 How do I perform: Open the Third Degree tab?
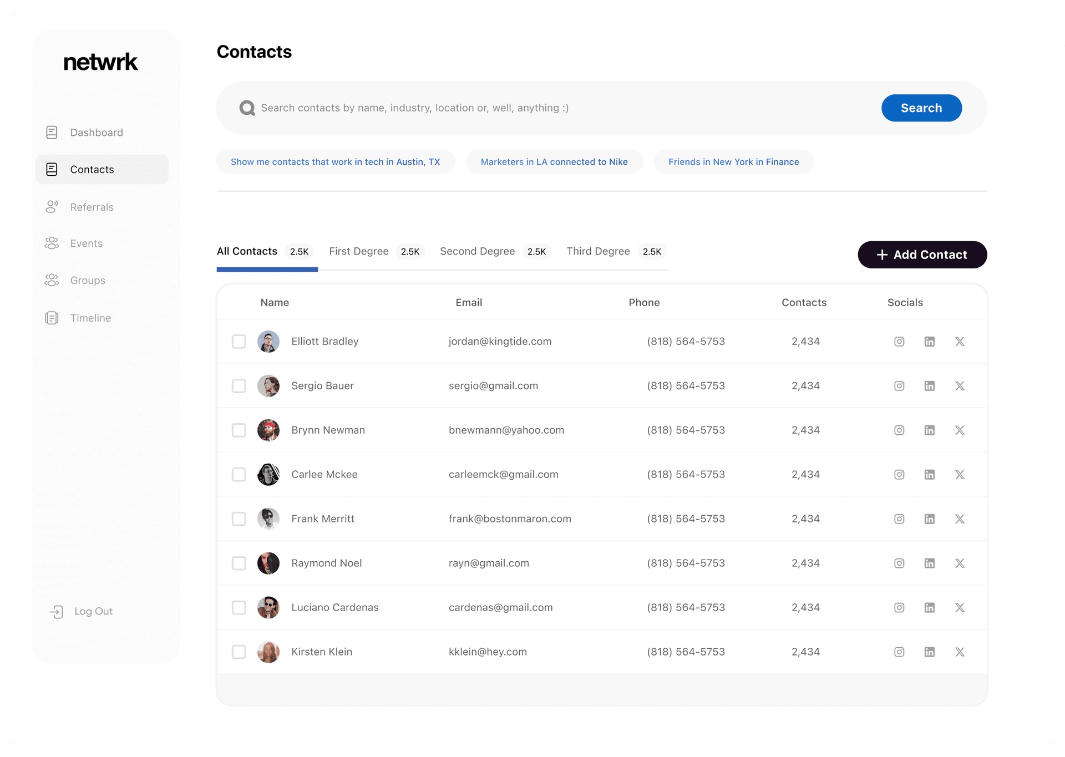tap(598, 252)
